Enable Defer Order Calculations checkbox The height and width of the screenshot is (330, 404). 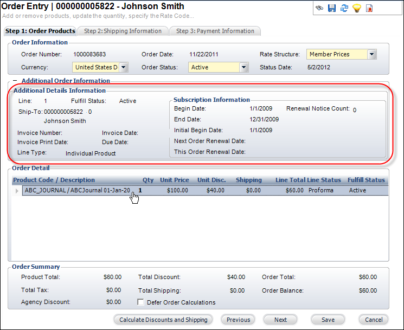(x=142, y=302)
